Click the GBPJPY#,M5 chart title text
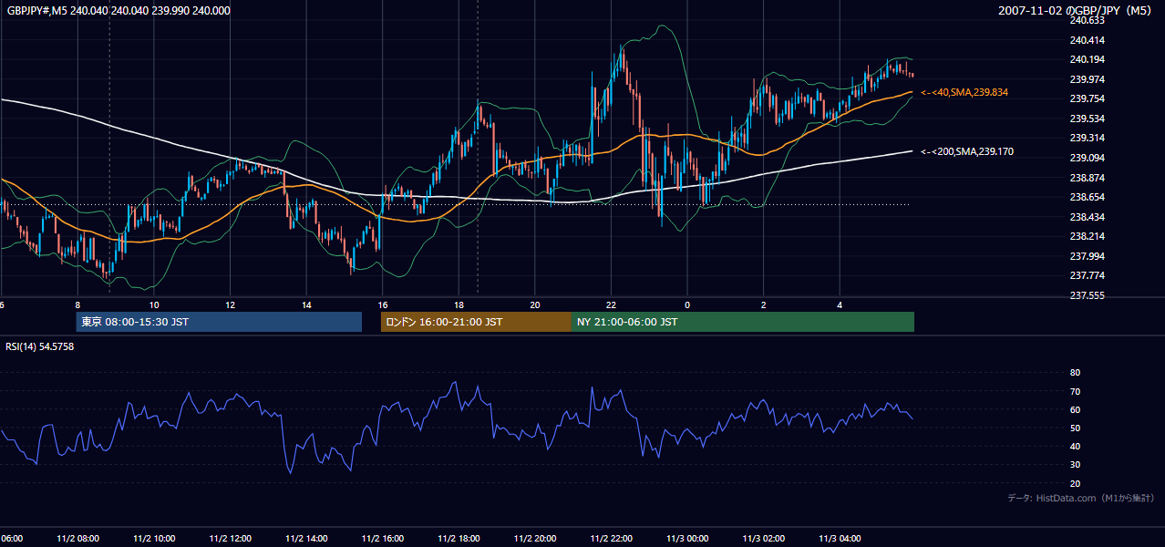This screenshot has width=1165, height=547. 118,10
